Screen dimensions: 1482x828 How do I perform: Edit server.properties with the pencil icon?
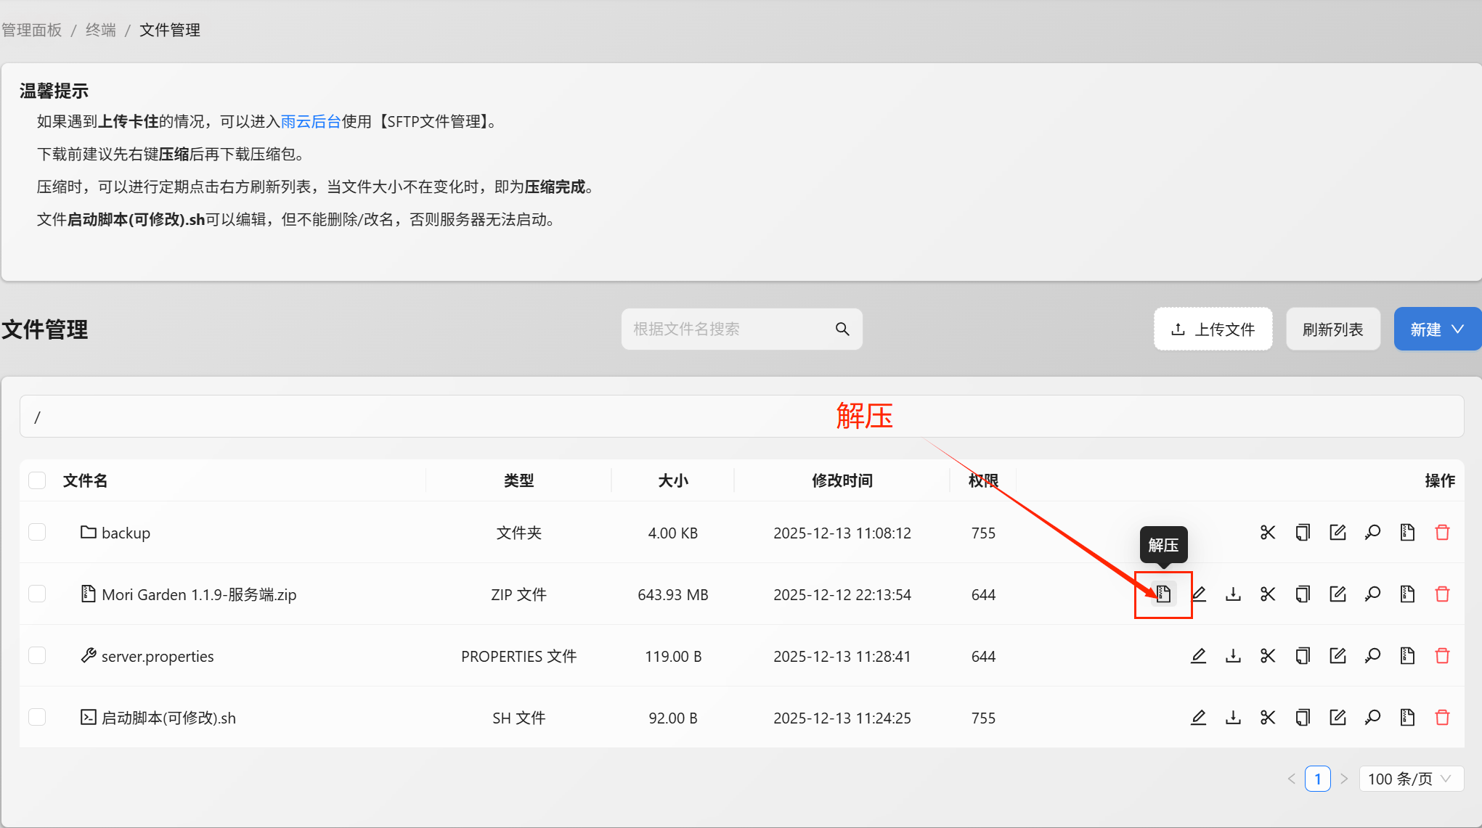pos(1198,656)
